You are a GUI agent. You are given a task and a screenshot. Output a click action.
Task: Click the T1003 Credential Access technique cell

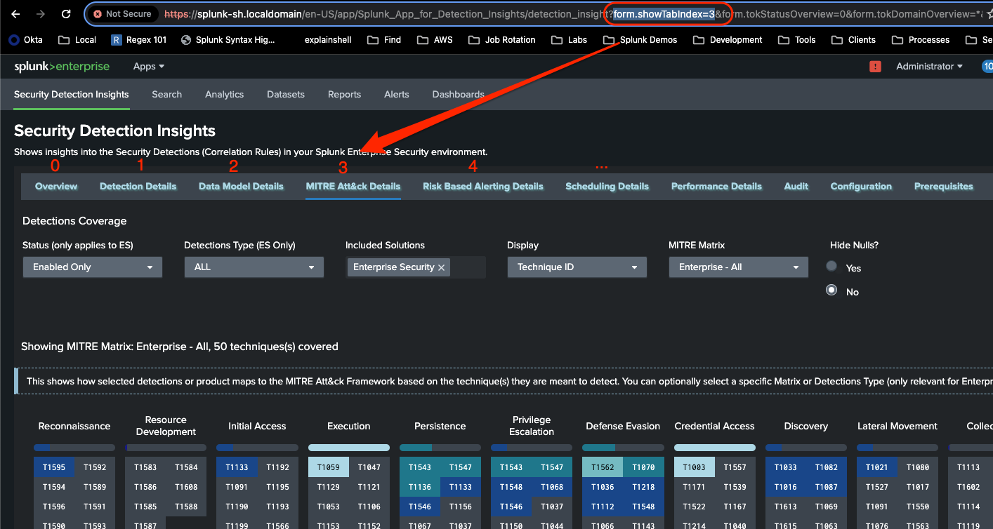click(695, 467)
